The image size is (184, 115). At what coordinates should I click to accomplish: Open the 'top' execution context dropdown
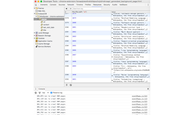point(45,93)
